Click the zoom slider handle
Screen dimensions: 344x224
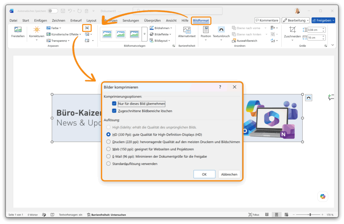pyautogui.click(x=310, y=215)
